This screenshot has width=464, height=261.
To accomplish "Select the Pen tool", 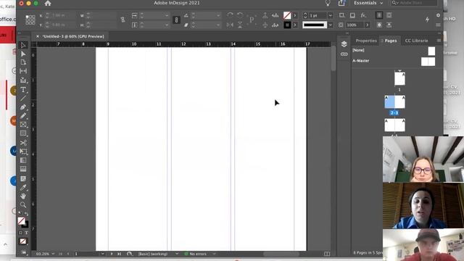I will pos(23,107).
